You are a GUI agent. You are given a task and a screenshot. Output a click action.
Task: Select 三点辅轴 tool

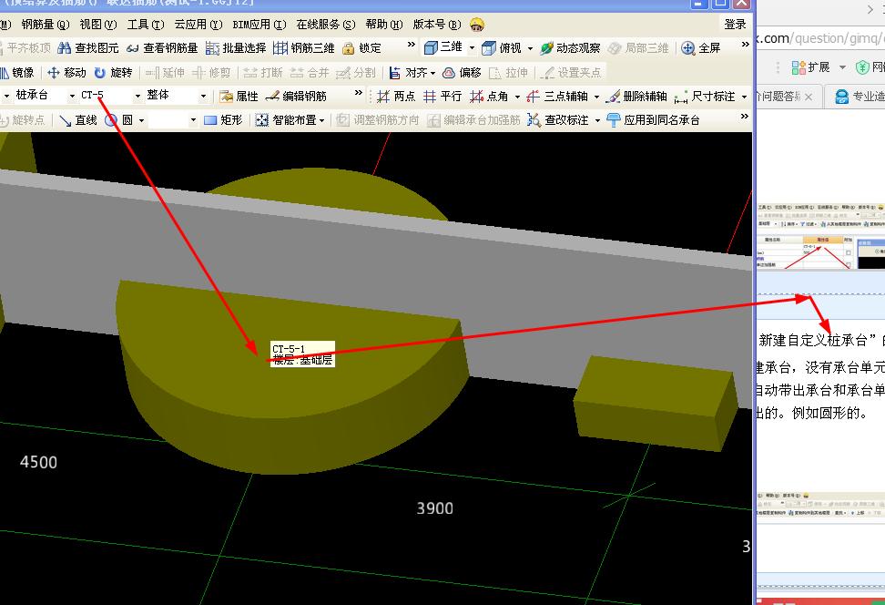coord(557,97)
